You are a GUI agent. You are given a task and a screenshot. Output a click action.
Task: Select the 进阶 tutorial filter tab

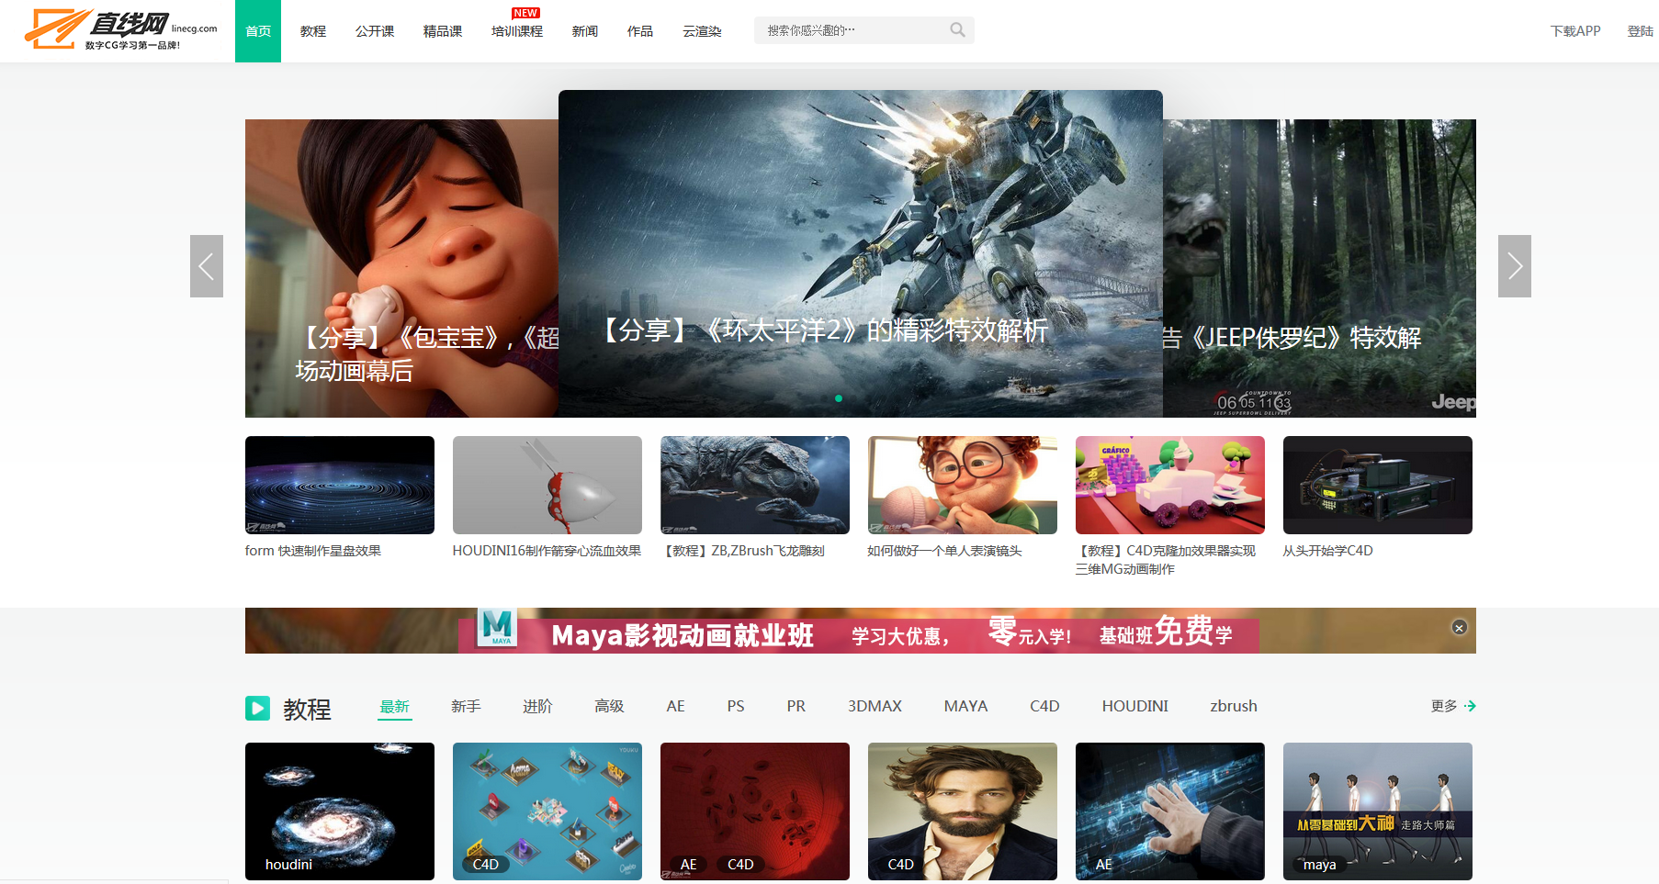tap(538, 706)
